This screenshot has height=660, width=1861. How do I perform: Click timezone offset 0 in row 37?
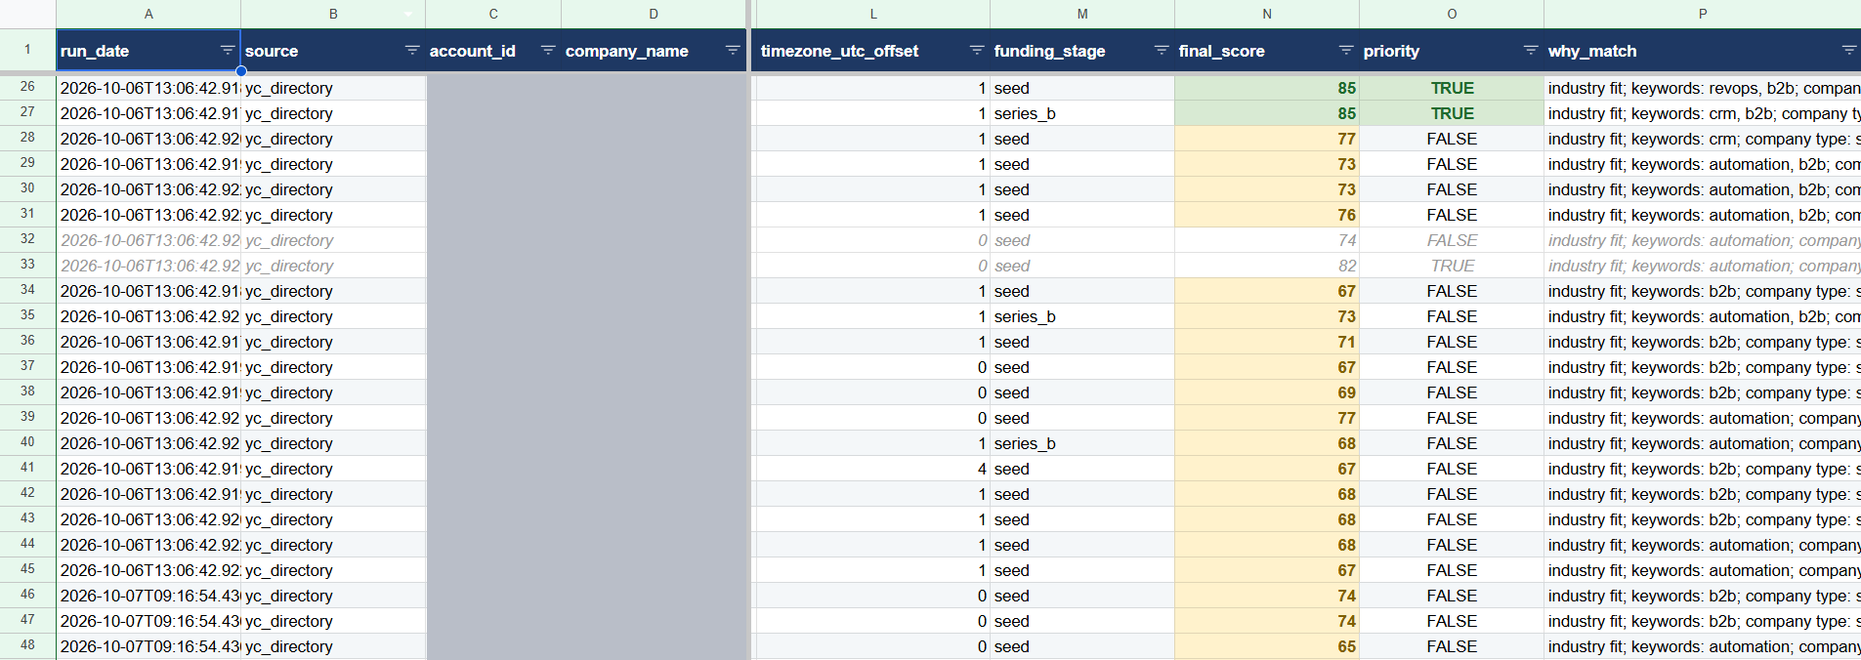pos(873,367)
